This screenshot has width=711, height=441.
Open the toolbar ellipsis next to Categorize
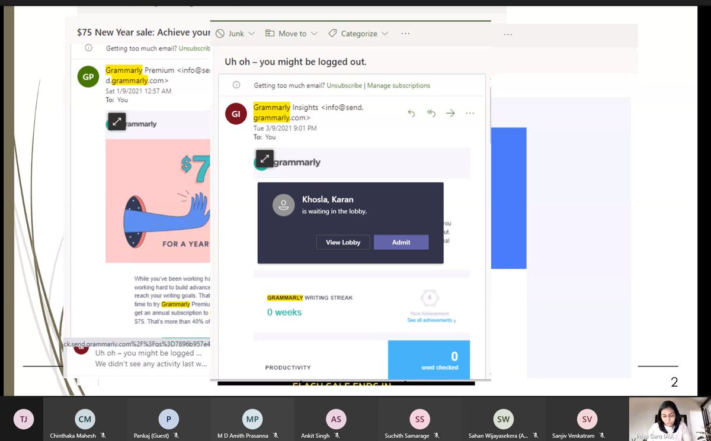coord(405,34)
